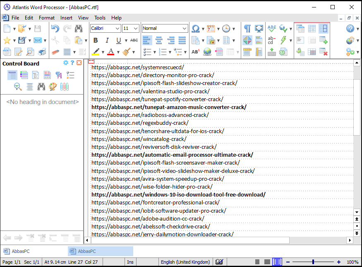362x267 pixels.
Task: Click the Bold formatting button
Action: pyautogui.click(x=95, y=40)
